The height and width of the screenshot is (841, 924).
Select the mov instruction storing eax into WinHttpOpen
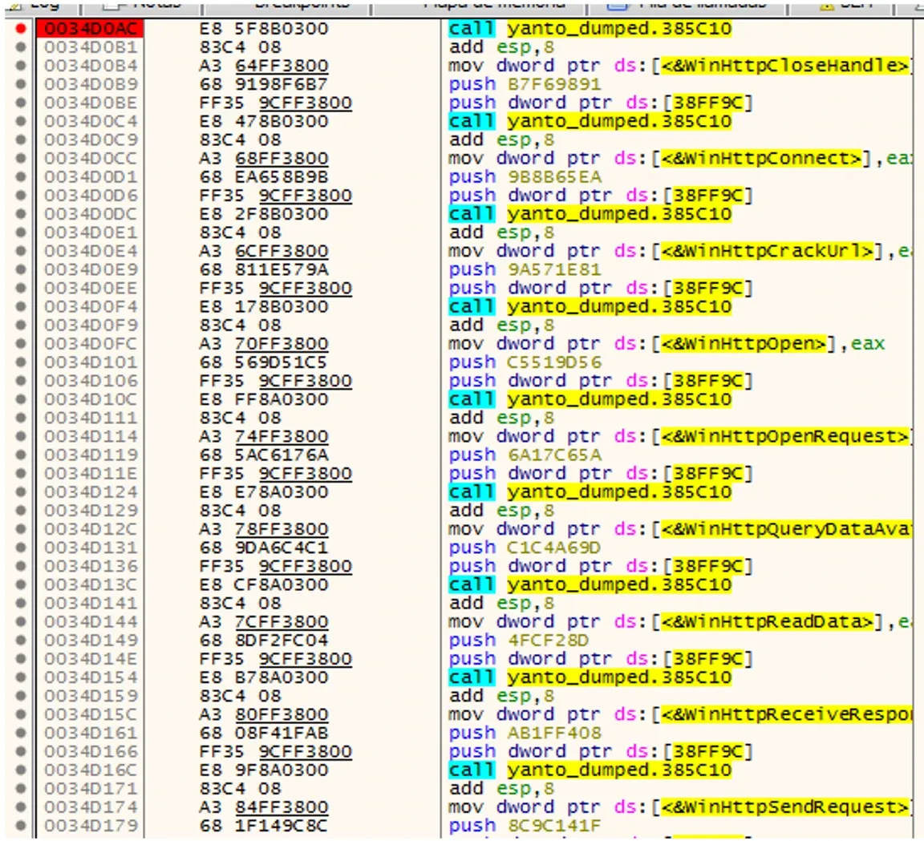667,344
